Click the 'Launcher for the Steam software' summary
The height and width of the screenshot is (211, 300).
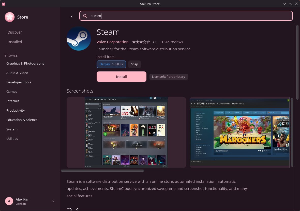coord(143,49)
